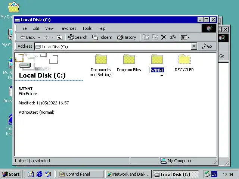Click the Go button
The image size is (239, 179).
(x=207, y=46)
